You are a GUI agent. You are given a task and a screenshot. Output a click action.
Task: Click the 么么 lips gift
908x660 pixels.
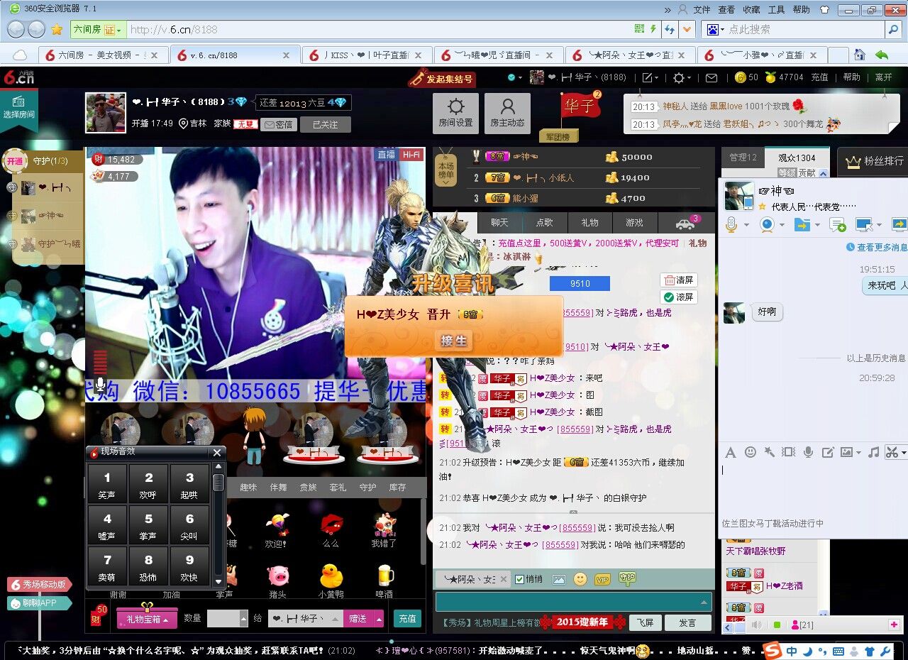[331, 529]
